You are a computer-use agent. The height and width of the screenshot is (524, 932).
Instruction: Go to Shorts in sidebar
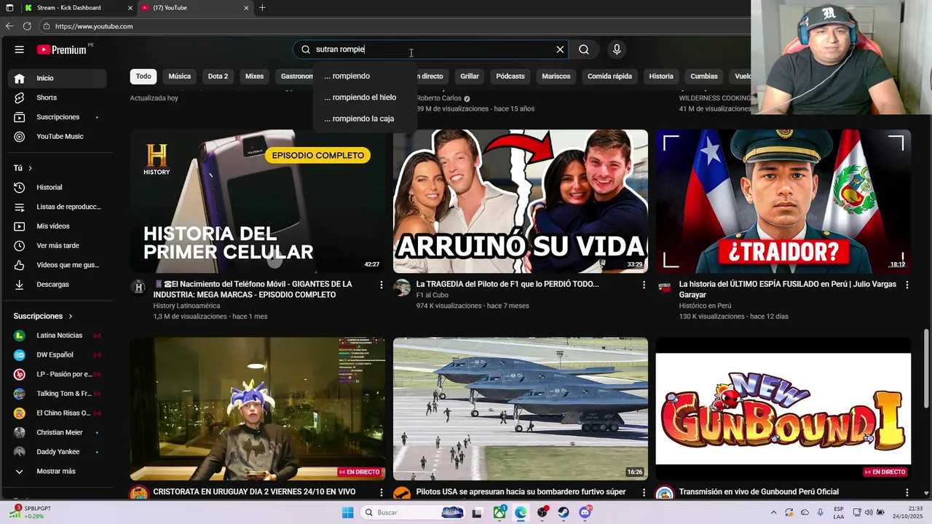(x=58, y=98)
